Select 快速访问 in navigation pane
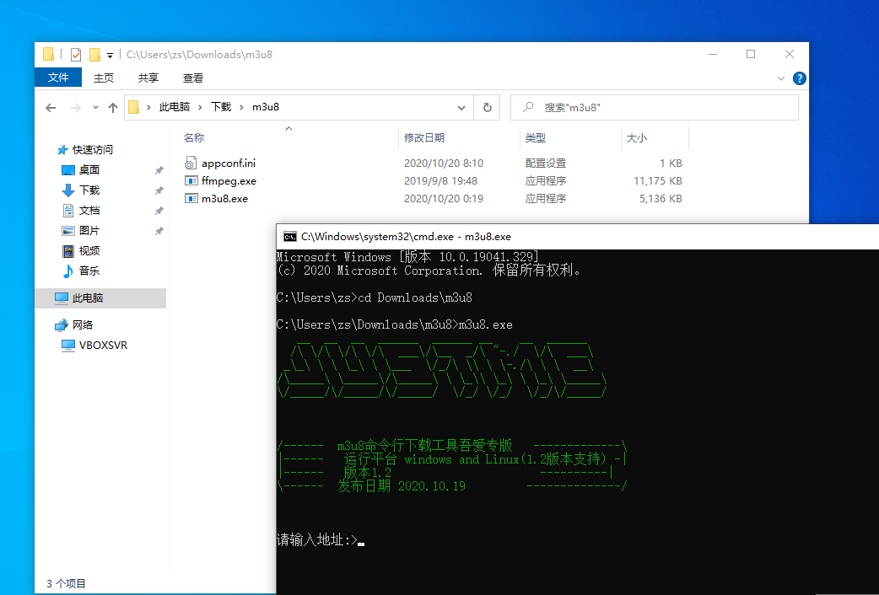 (93, 149)
